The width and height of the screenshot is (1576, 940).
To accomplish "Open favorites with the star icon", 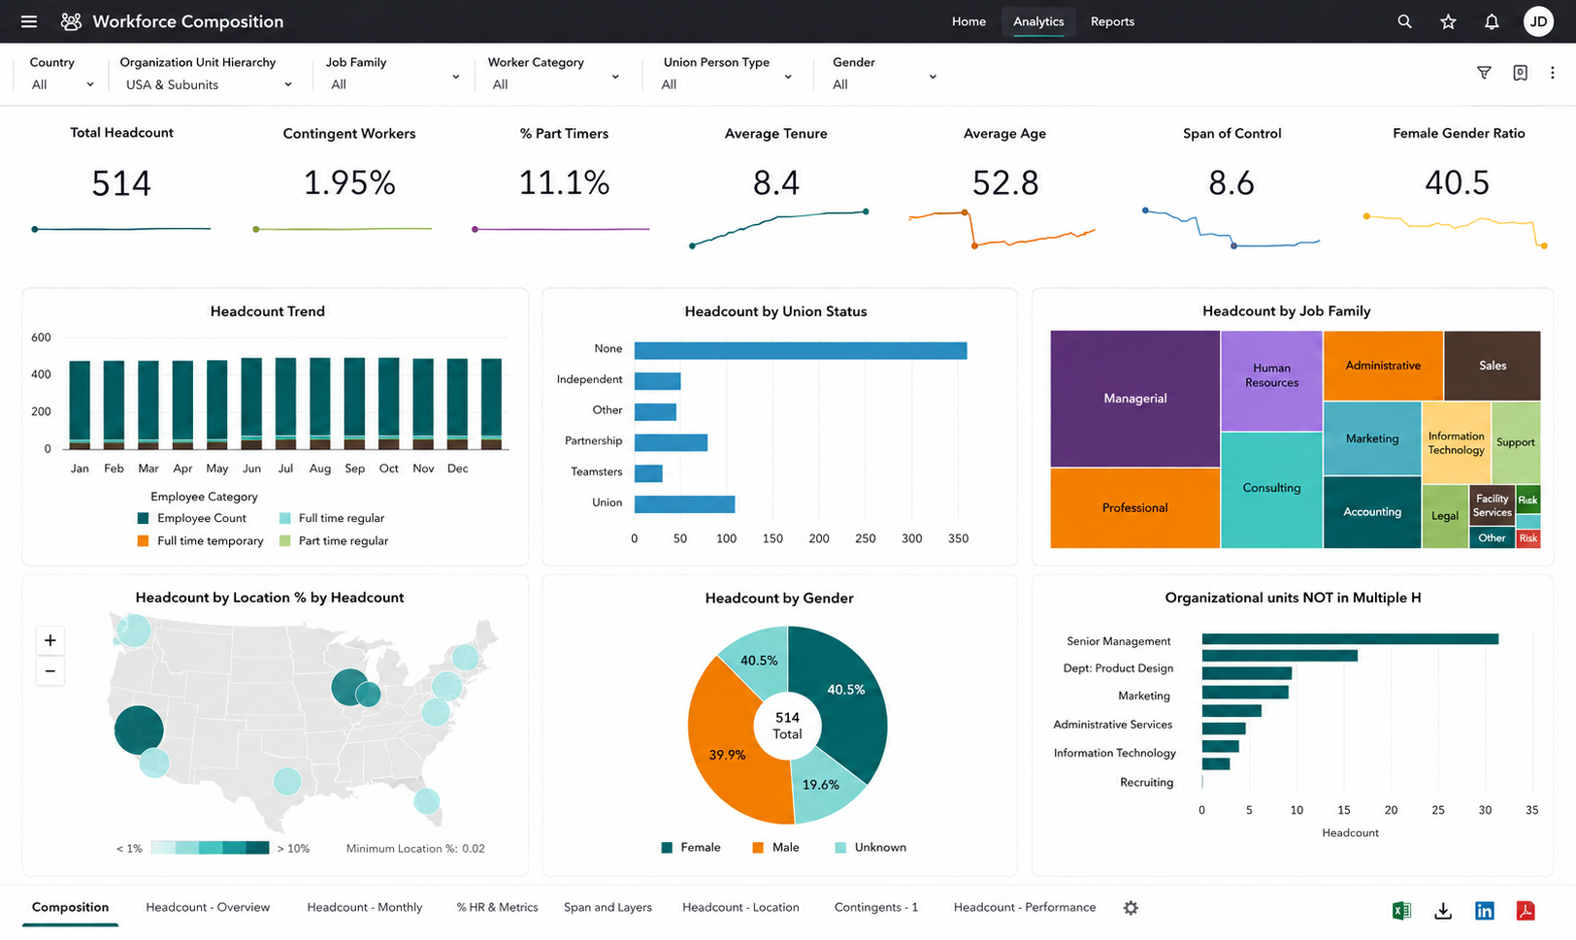I will pos(1448,21).
